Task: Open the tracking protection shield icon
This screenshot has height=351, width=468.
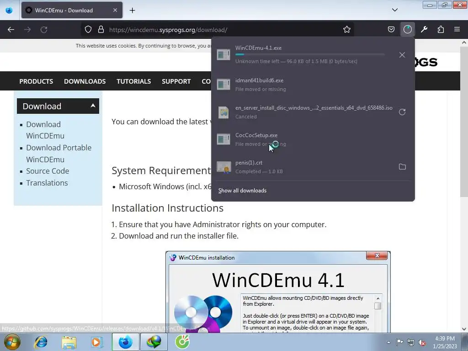Action: coord(88,30)
